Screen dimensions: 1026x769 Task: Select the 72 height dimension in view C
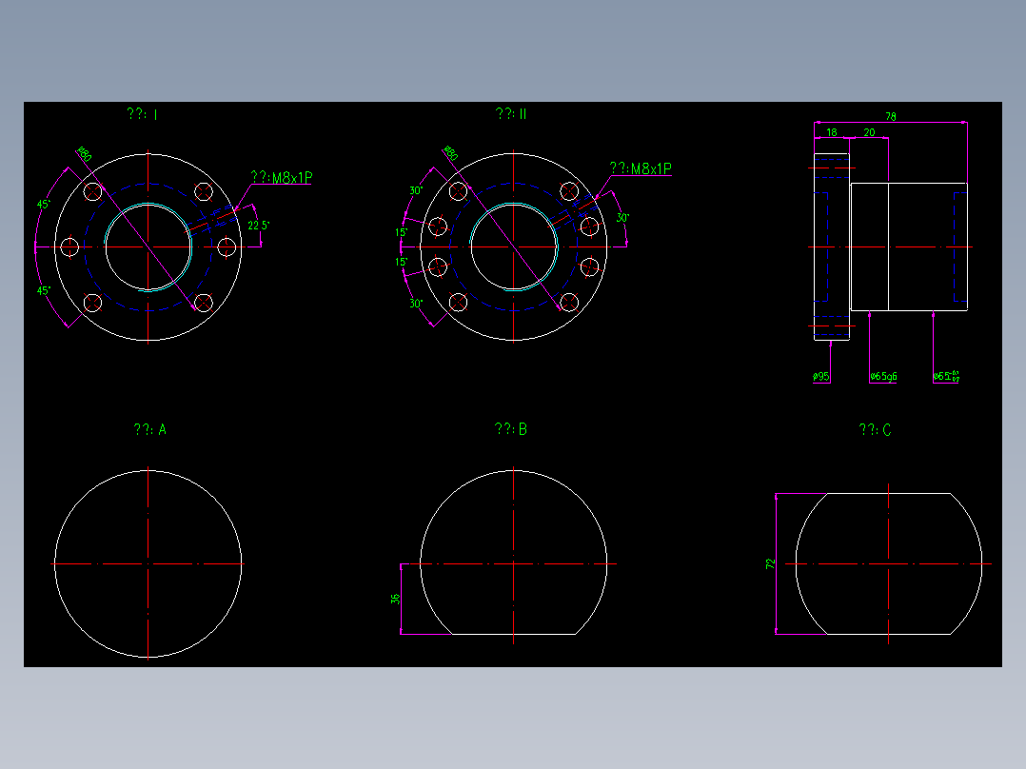770,563
